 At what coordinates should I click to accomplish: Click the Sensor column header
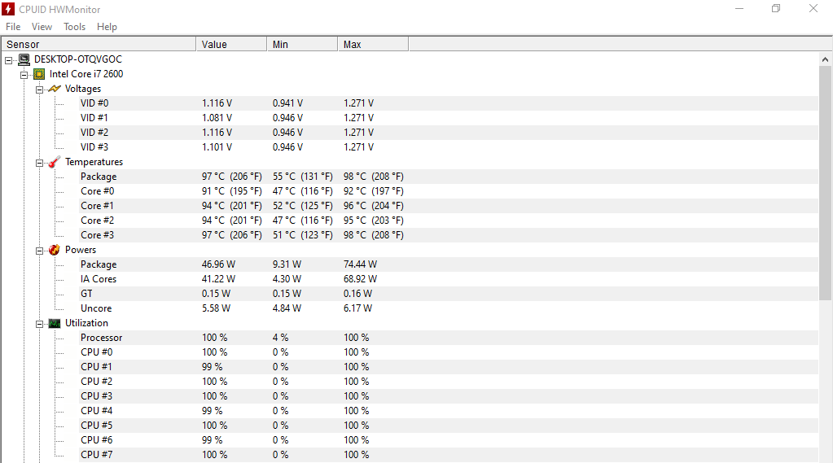99,44
